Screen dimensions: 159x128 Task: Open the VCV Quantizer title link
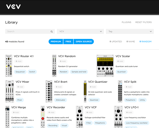(x=98, y=82)
